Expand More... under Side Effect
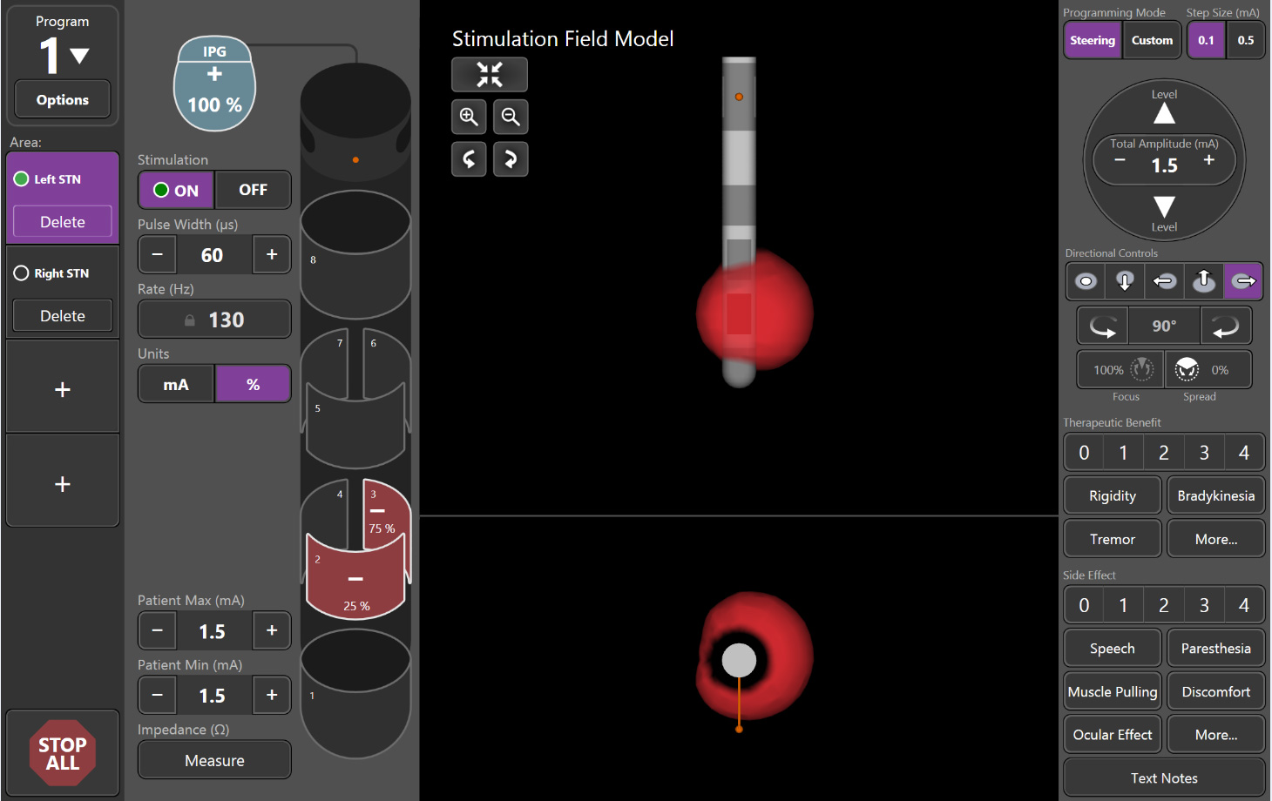This screenshot has height=801, width=1272. 1215,735
